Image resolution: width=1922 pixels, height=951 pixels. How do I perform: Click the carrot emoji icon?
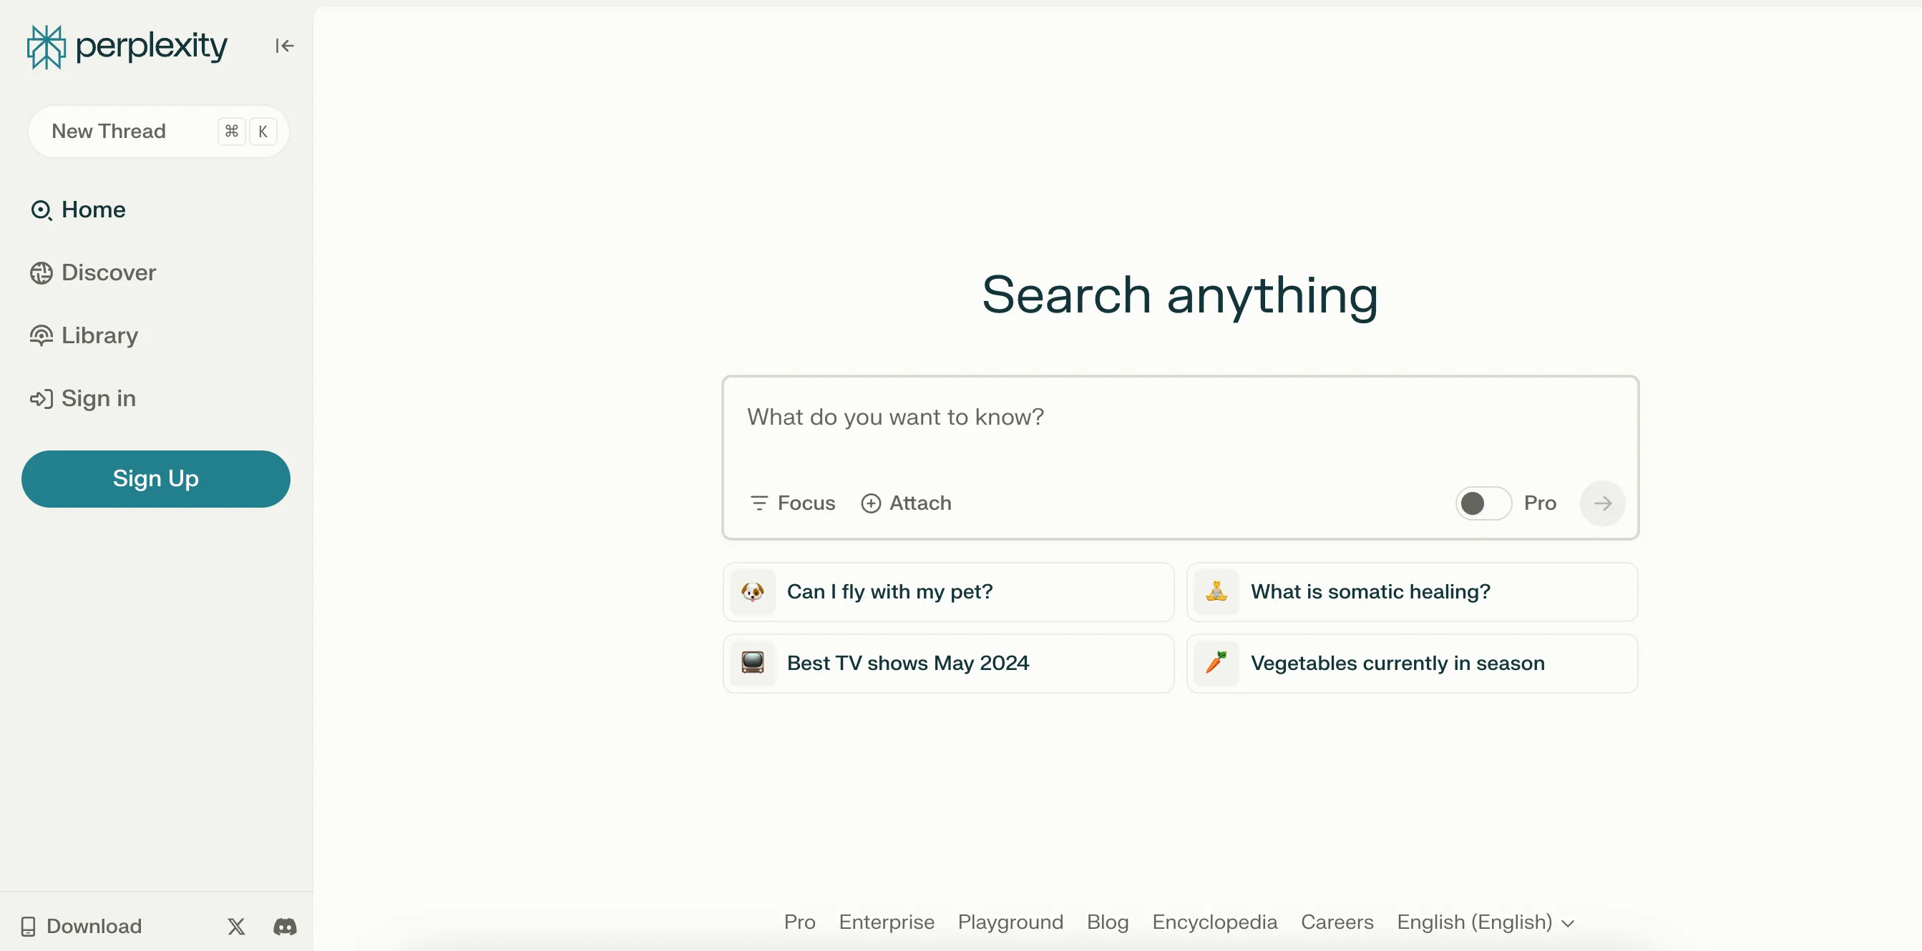tap(1216, 664)
